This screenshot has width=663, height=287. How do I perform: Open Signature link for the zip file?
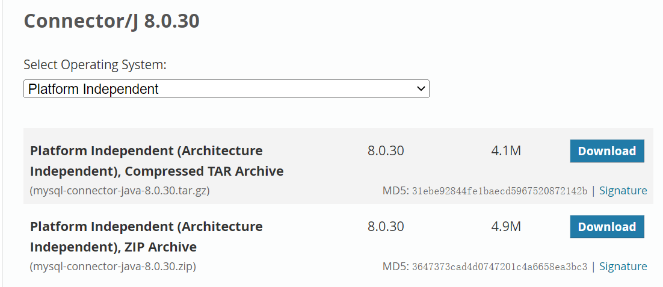tap(623, 267)
